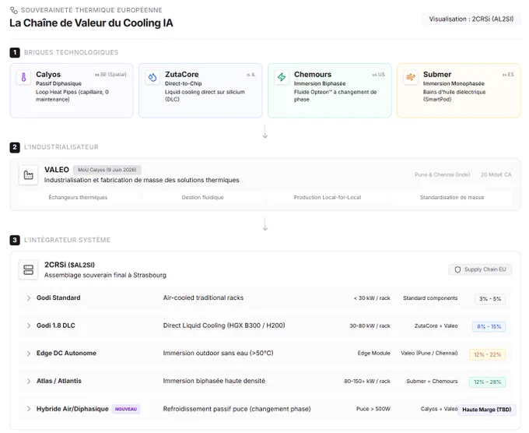Select the Submer card title
Image resolution: width=529 pixels, height=433 pixels.
[x=437, y=74]
